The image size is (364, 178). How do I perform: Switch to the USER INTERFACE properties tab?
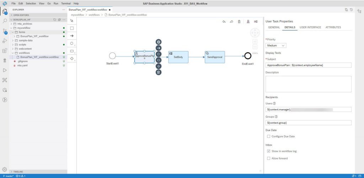[310, 27]
